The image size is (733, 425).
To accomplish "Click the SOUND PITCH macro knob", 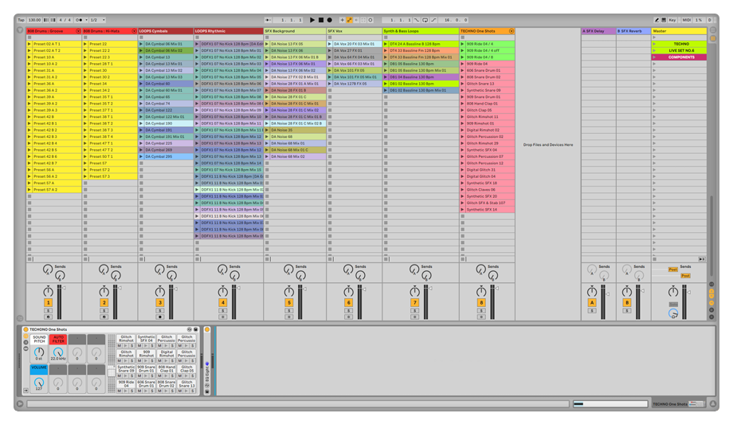I will tap(39, 352).
